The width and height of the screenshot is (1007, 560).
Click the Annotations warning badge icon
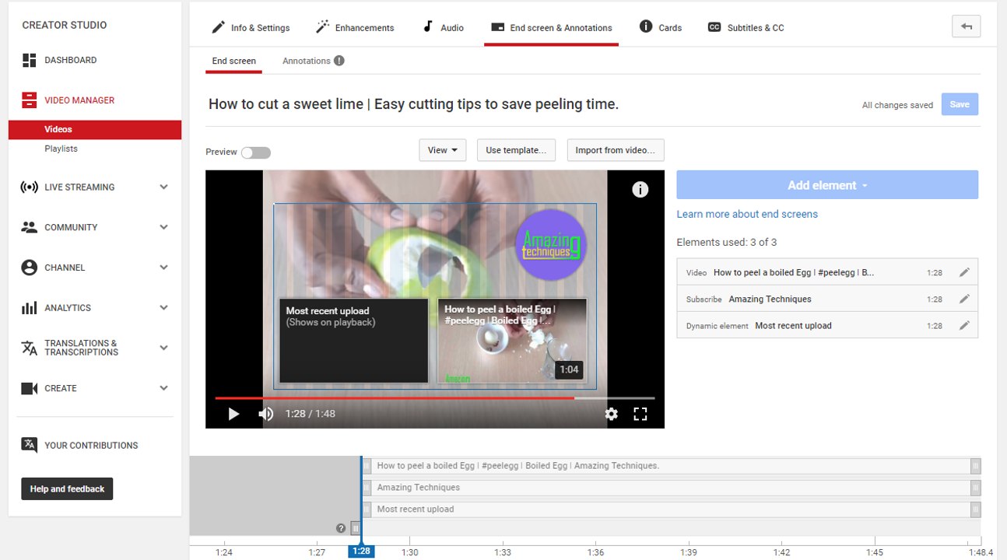tap(339, 61)
